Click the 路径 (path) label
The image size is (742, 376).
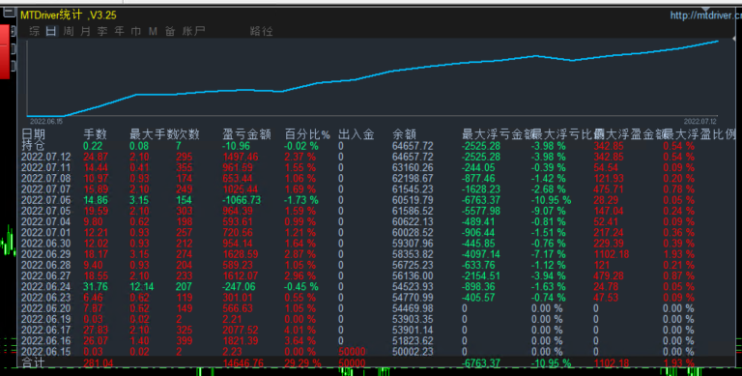coord(261,31)
